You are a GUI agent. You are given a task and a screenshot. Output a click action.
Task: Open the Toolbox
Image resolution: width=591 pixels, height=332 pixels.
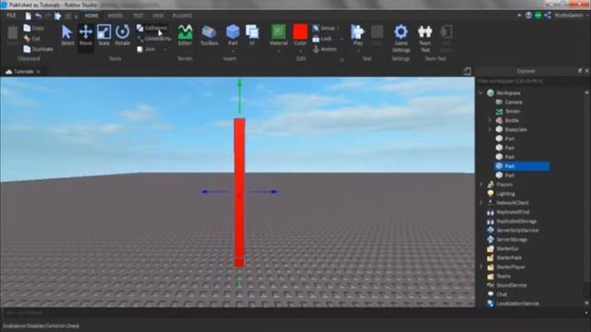click(x=210, y=35)
